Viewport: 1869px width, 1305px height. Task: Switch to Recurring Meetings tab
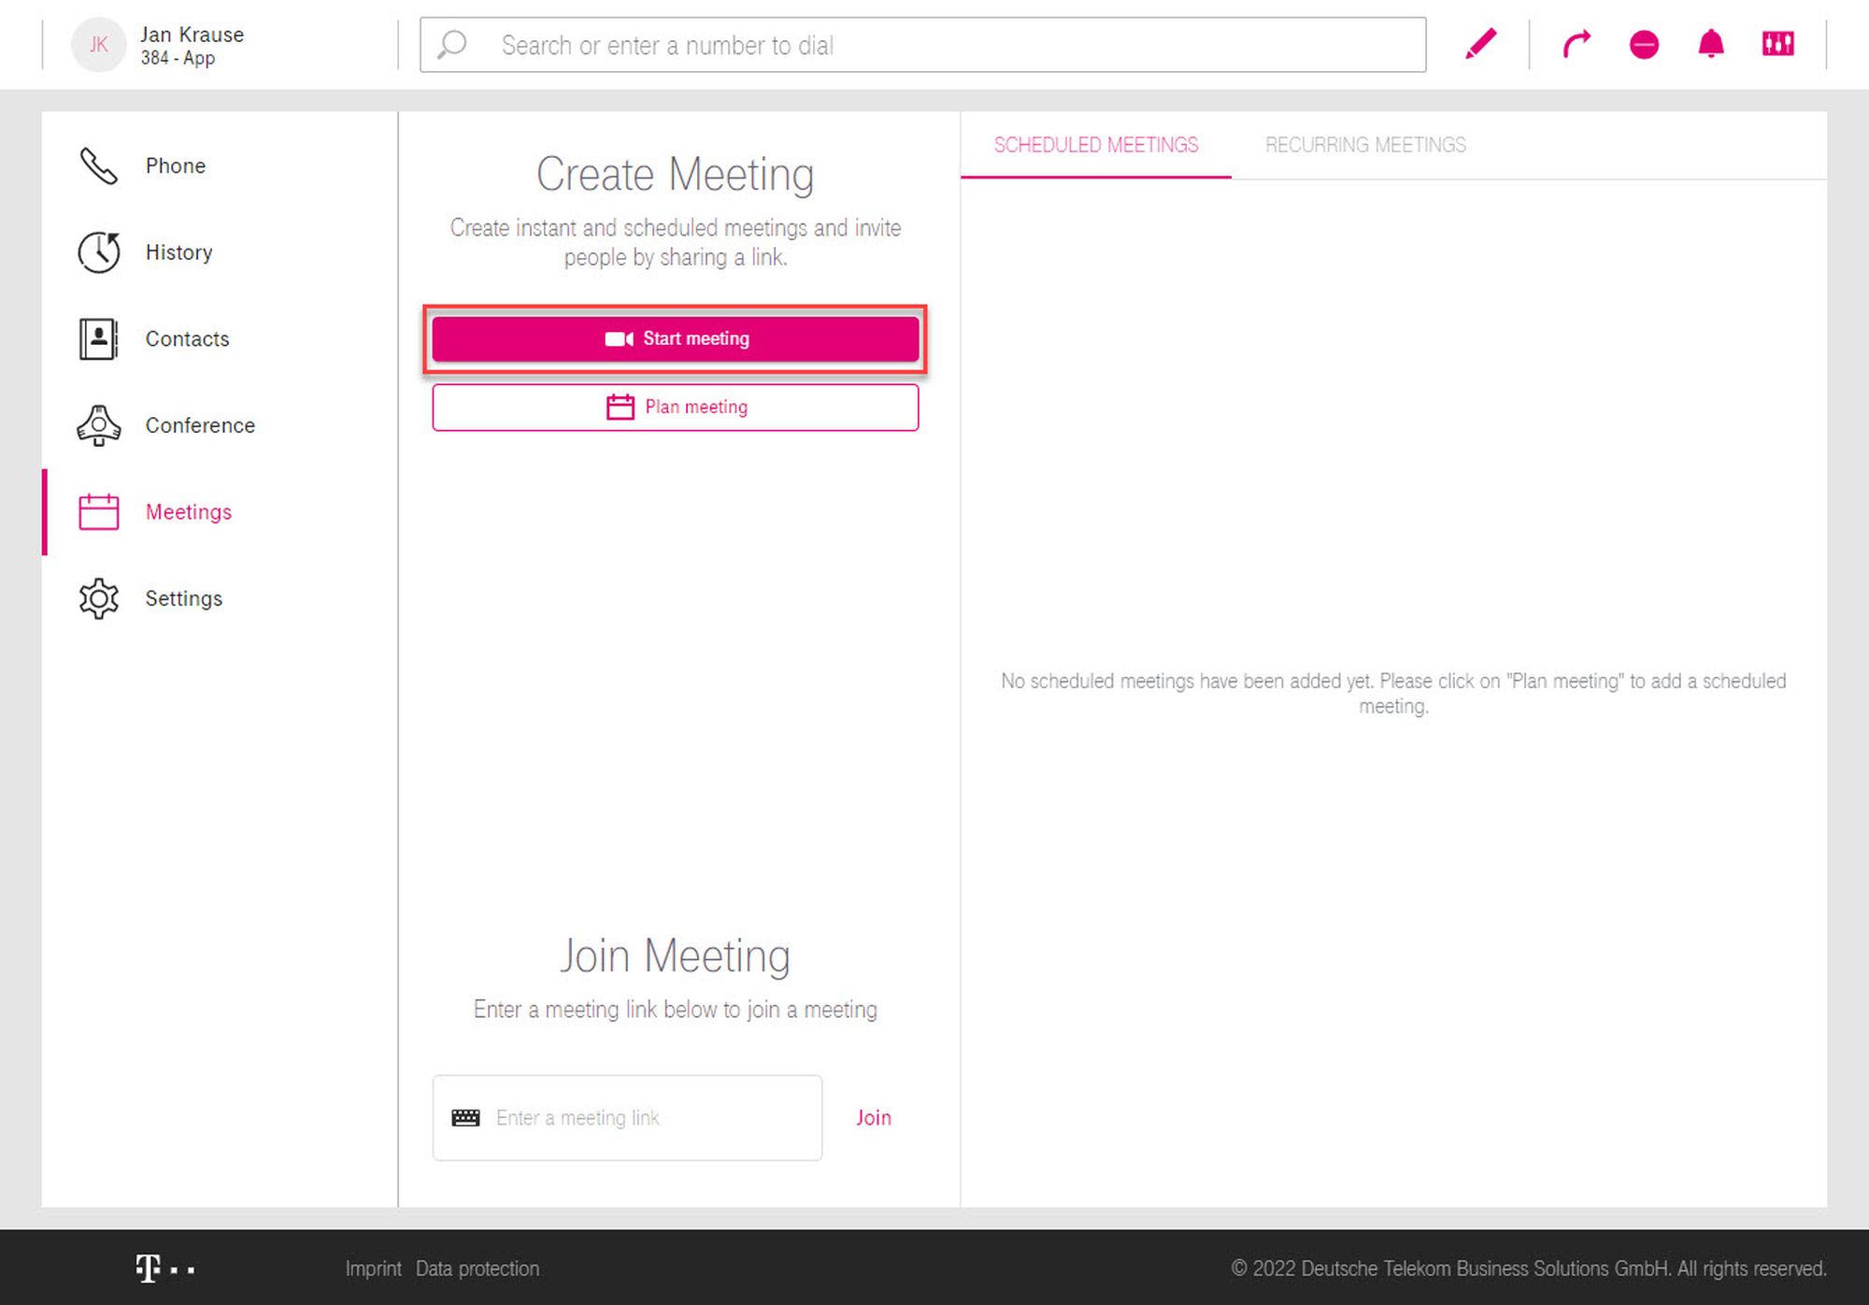(1365, 145)
